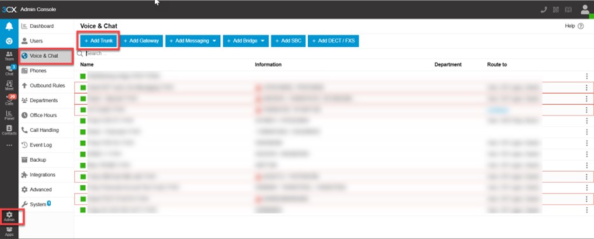
Task: Open the notifications bell icon
Action: point(9,26)
